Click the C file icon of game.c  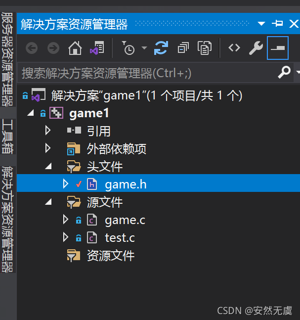point(92,220)
